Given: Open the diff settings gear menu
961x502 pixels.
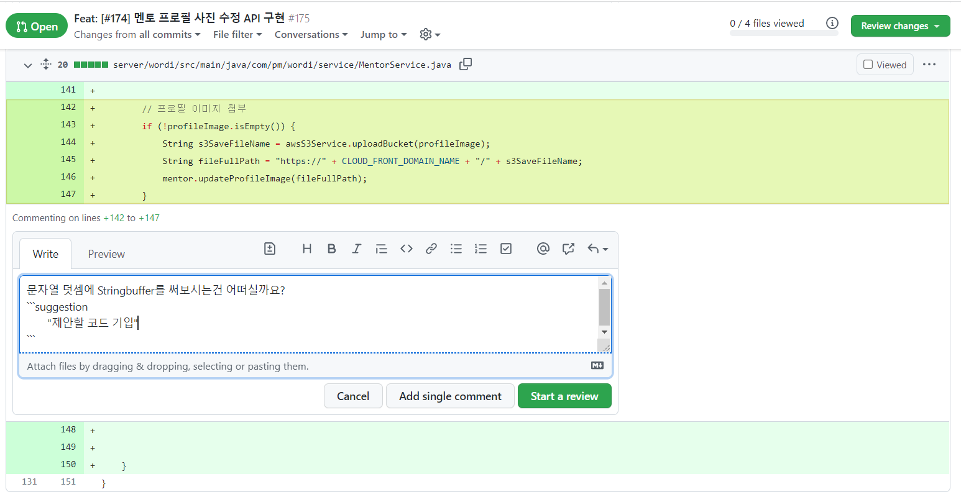Looking at the screenshot, I should point(430,34).
